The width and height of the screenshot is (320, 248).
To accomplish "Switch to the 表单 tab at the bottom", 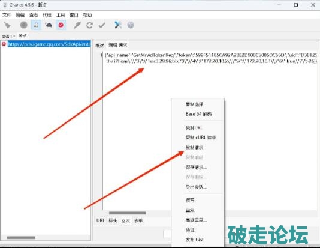I will [138, 220].
